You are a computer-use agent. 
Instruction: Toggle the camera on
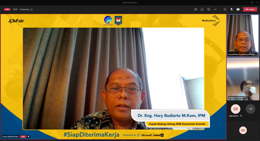[225, 9]
